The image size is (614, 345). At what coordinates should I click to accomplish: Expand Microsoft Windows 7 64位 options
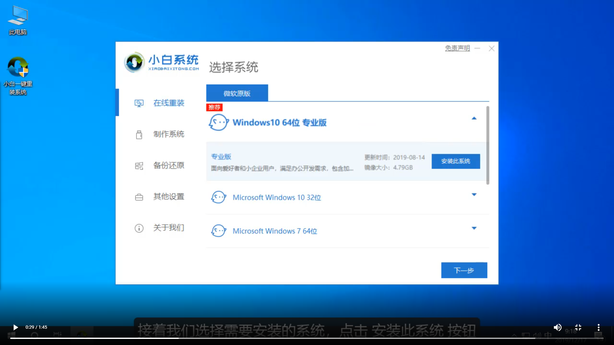[474, 228]
